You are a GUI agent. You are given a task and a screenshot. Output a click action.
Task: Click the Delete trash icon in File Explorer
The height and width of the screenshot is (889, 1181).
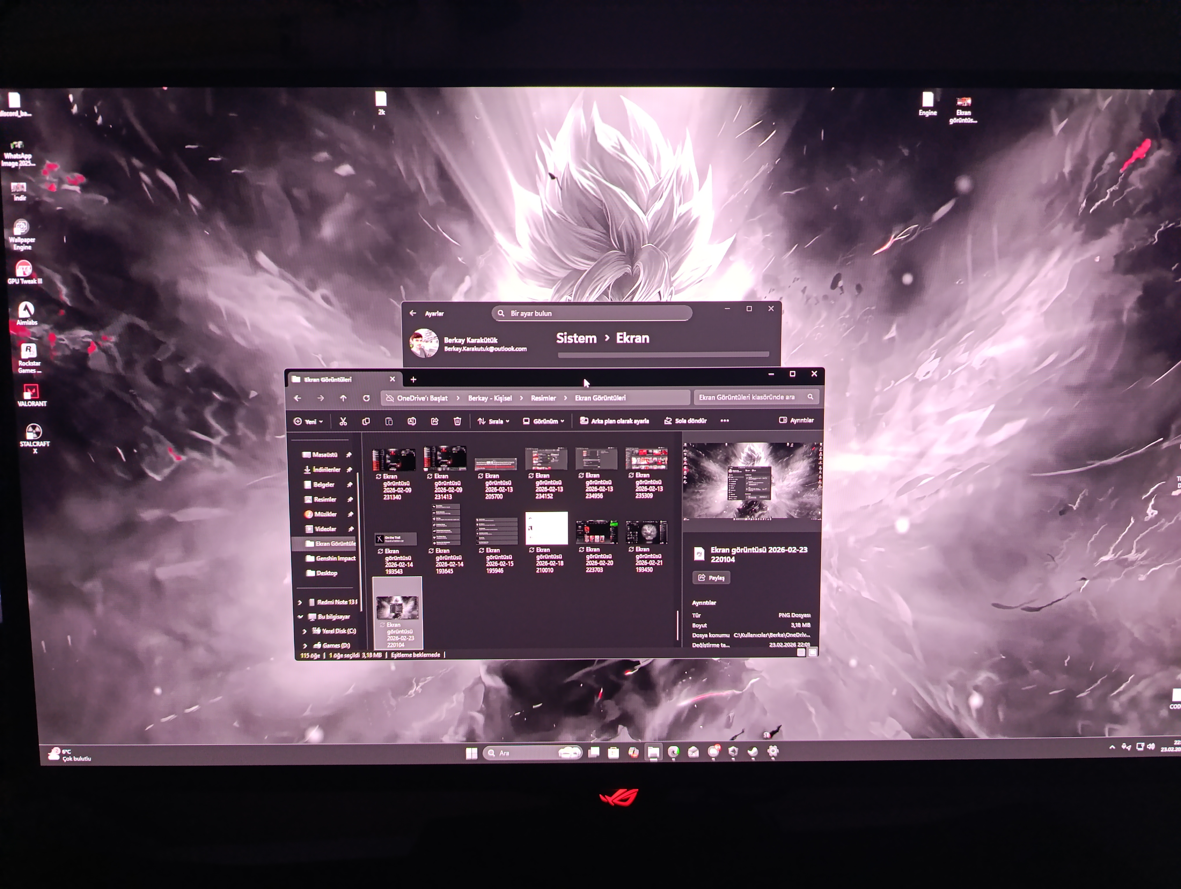pyautogui.click(x=457, y=421)
